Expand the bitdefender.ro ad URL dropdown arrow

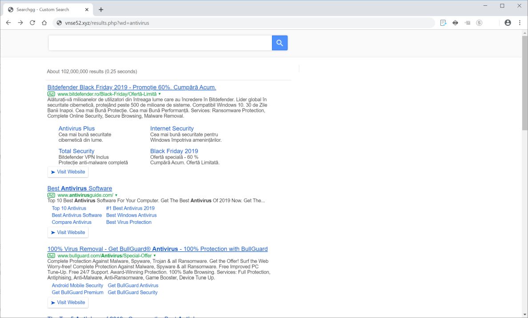pyautogui.click(x=160, y=94)
